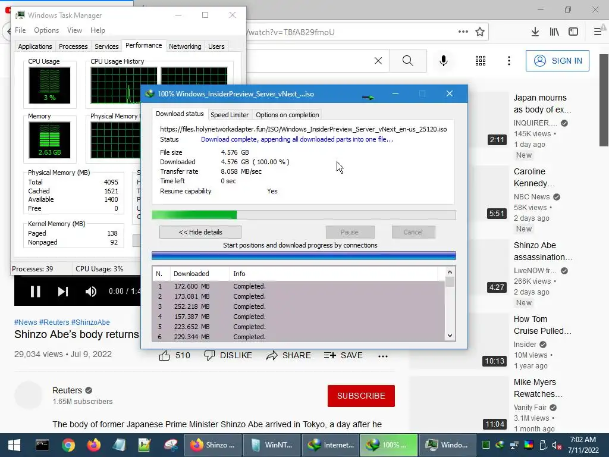Screen dimensions: 609x457
Task: Toggle Firefox sidebar icon
Action: click(x=573, y=32)
